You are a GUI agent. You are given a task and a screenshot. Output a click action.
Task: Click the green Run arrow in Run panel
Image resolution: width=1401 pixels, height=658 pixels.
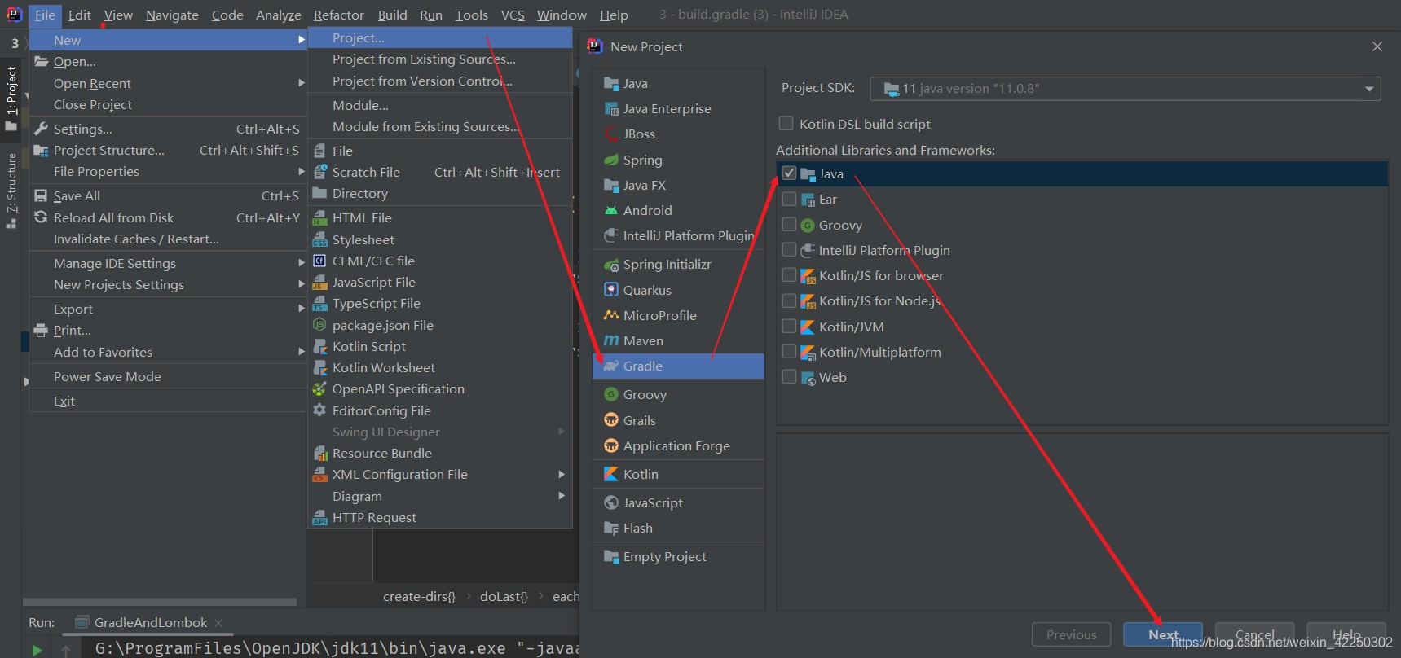(37, 650)
